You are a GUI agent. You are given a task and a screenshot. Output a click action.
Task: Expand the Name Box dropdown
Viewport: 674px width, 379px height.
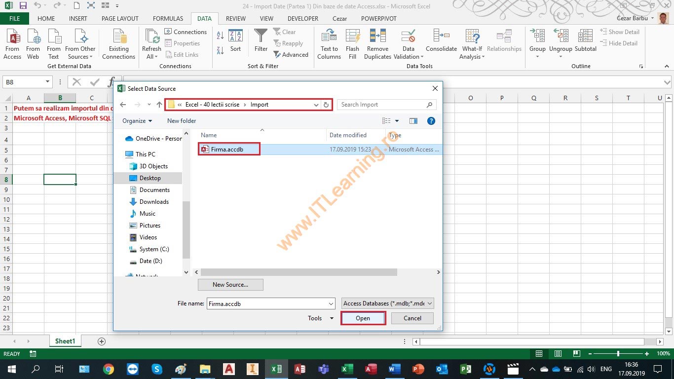pyautogui.click(x=48, y=82)
